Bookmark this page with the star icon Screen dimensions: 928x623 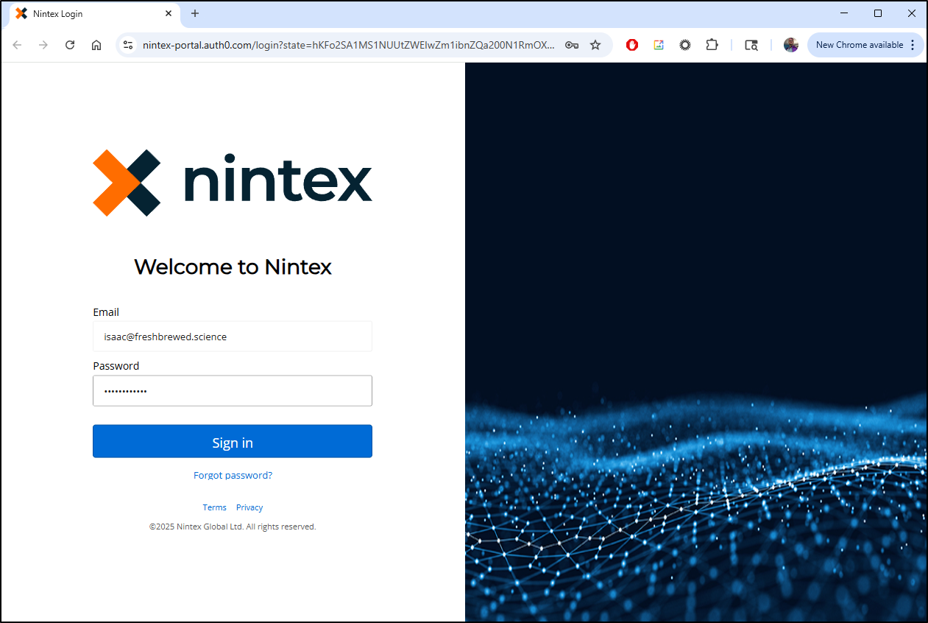595,45
